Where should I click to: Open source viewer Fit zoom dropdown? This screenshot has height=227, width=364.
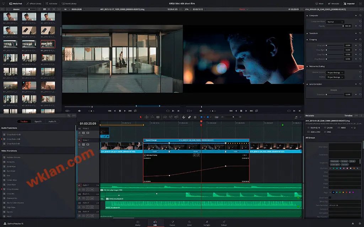(x=66, y=9)
